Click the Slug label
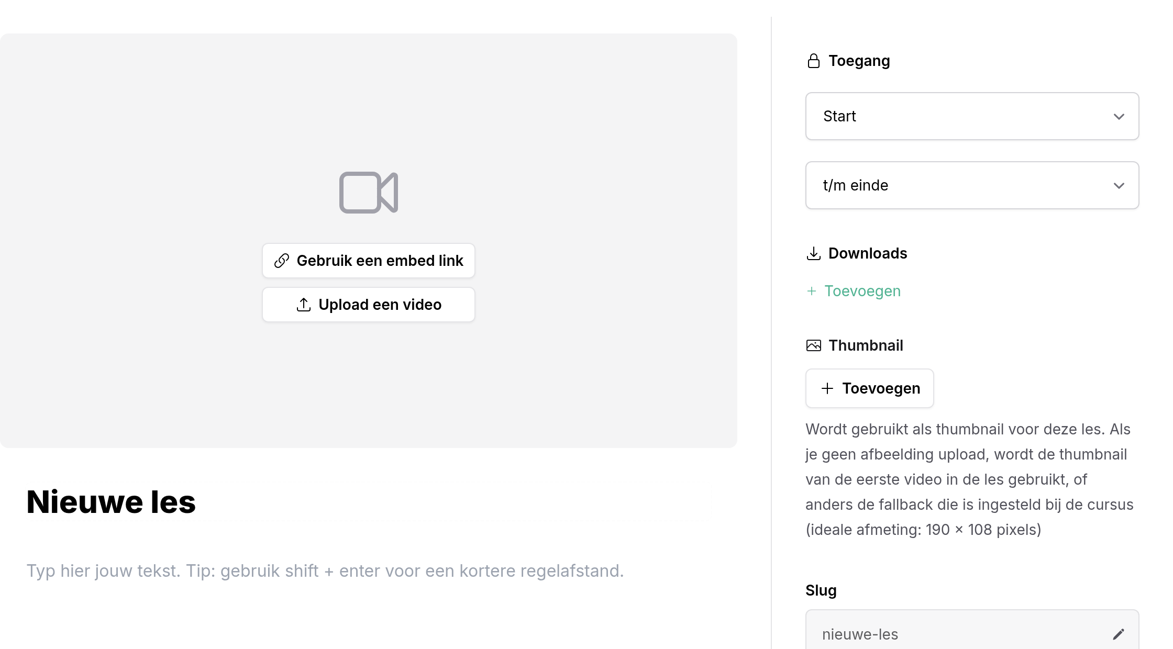This screenshot has height=649, width=1173. tap(821, 590)
